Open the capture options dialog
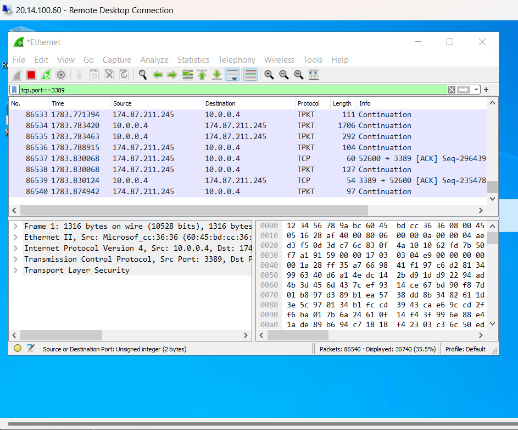Viewport: 518px width, 430px height. click(61, 75)
